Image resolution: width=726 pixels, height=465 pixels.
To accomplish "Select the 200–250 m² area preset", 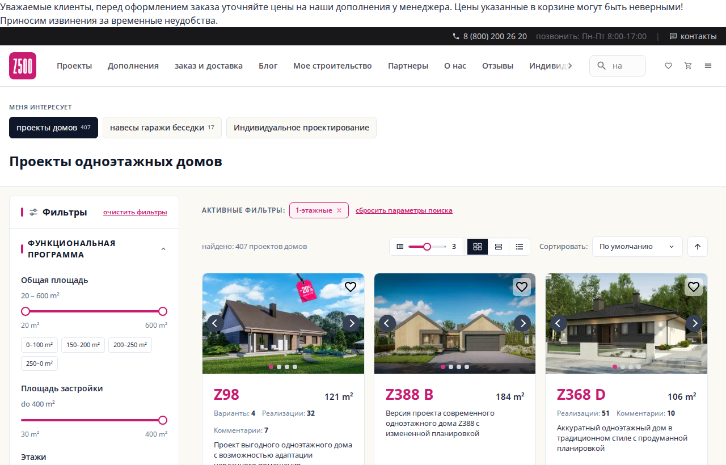I will tap(130, 345).
